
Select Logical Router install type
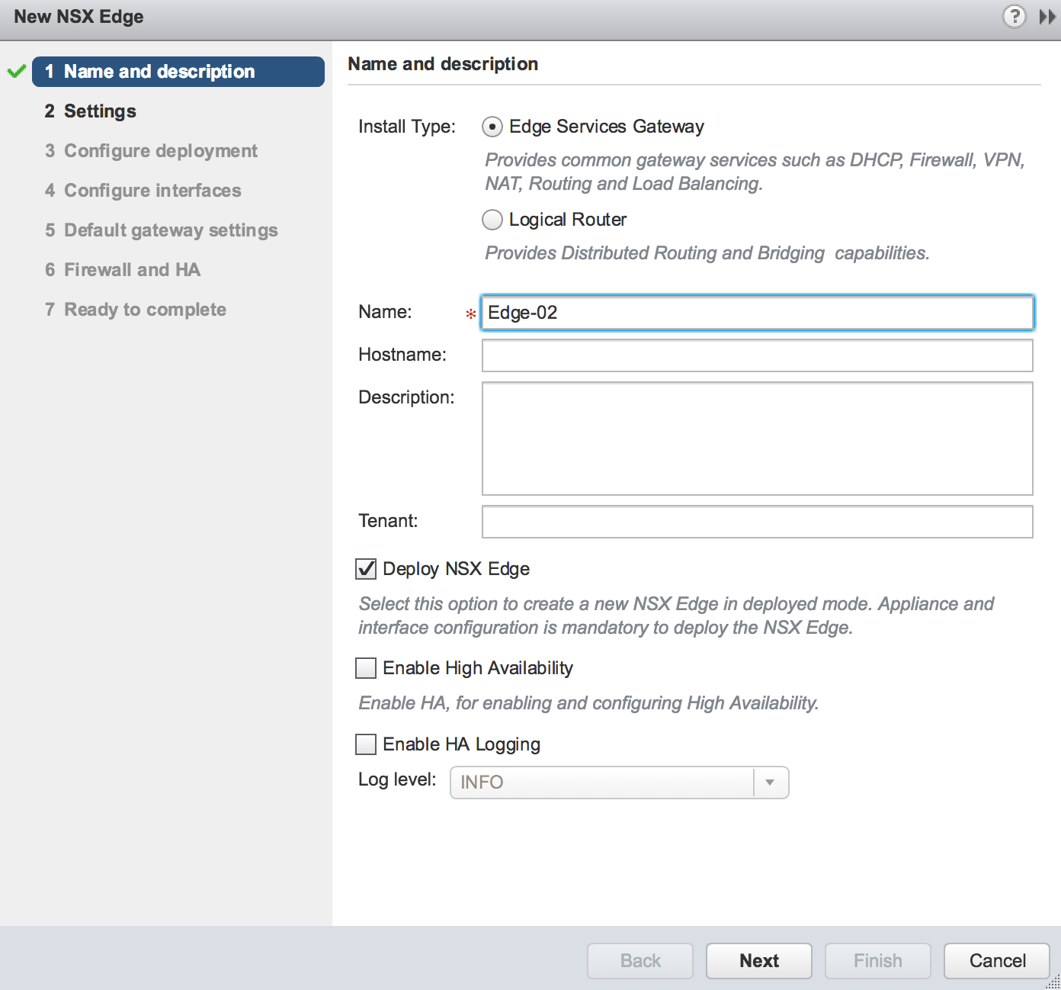pyautogui.click(x=492, y=220)
